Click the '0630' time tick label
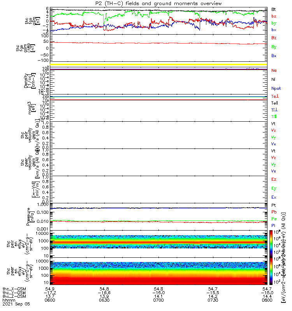 pyautogui.click(x=104, y=300)
